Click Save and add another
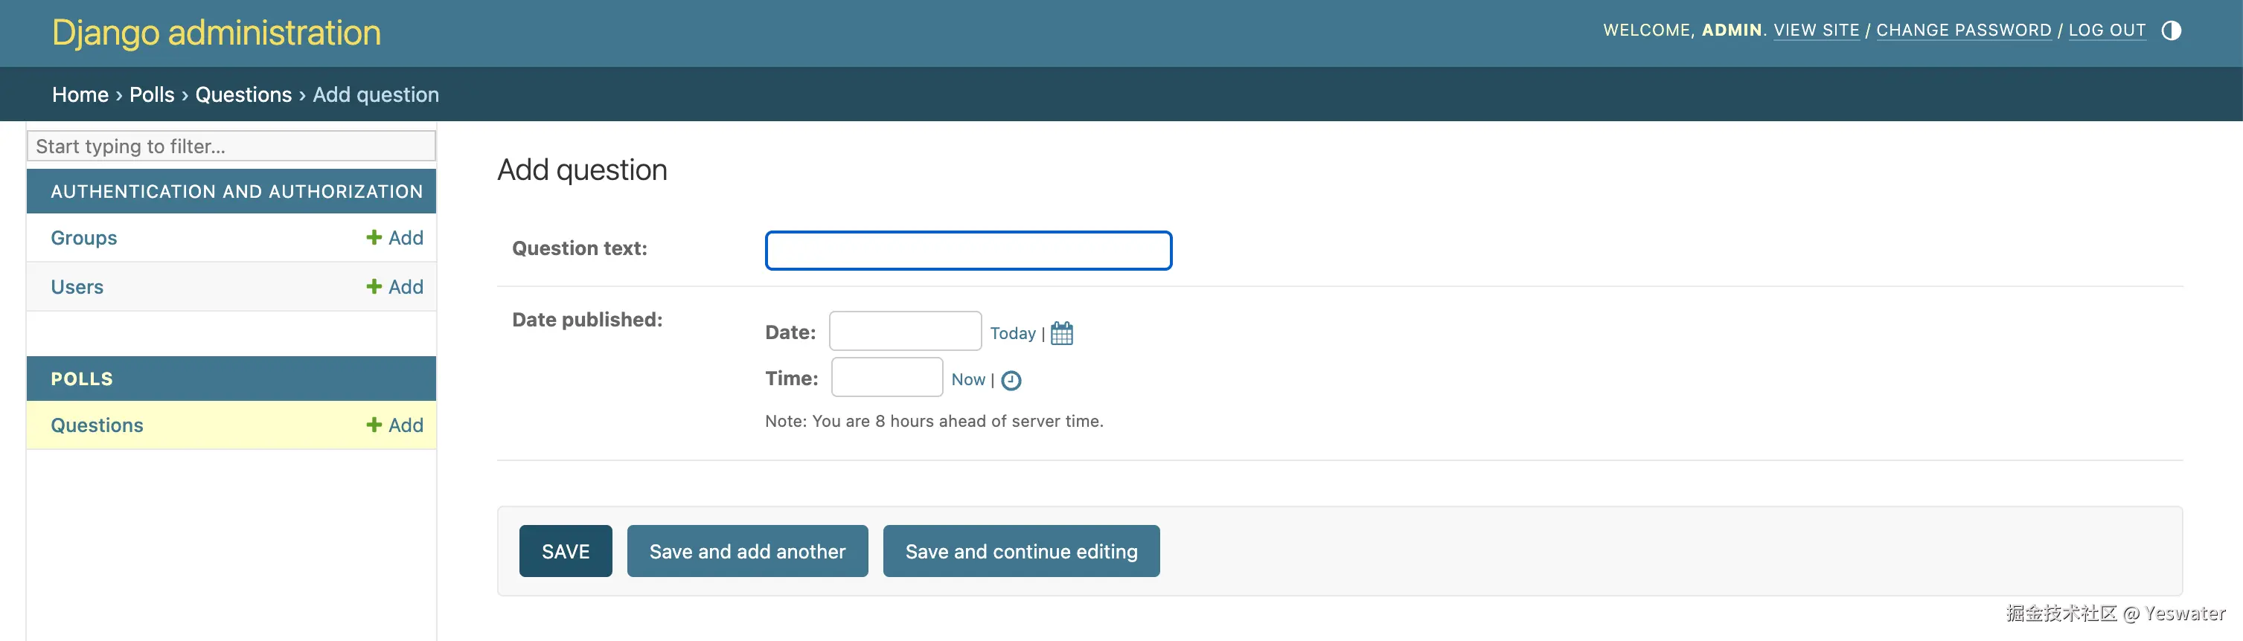This screenshot has height=641, width=2243. (x=747, y=552)
